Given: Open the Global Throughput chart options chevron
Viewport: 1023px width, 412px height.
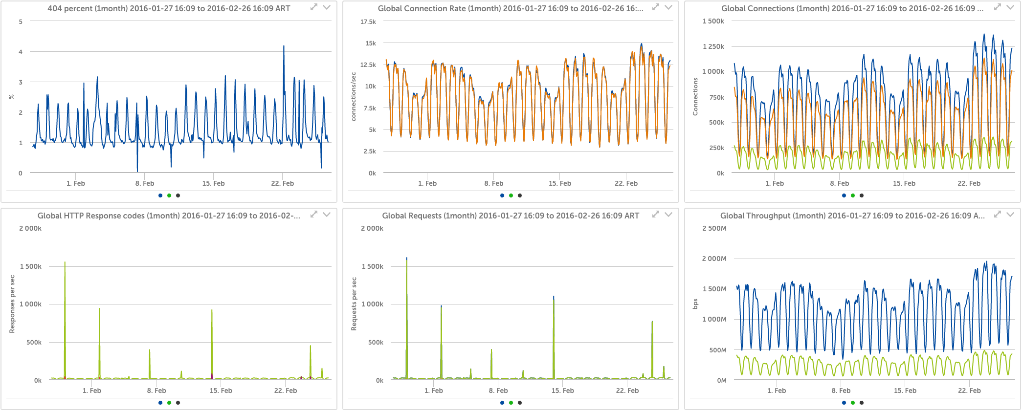Looking at the screenshot, I should pos(1010,215).
